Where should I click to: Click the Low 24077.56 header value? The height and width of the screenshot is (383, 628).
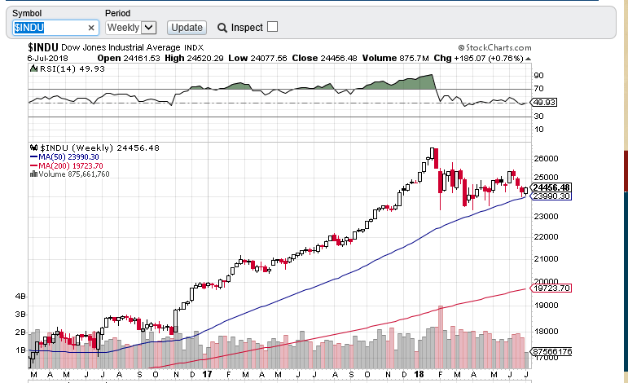(257, 59)
